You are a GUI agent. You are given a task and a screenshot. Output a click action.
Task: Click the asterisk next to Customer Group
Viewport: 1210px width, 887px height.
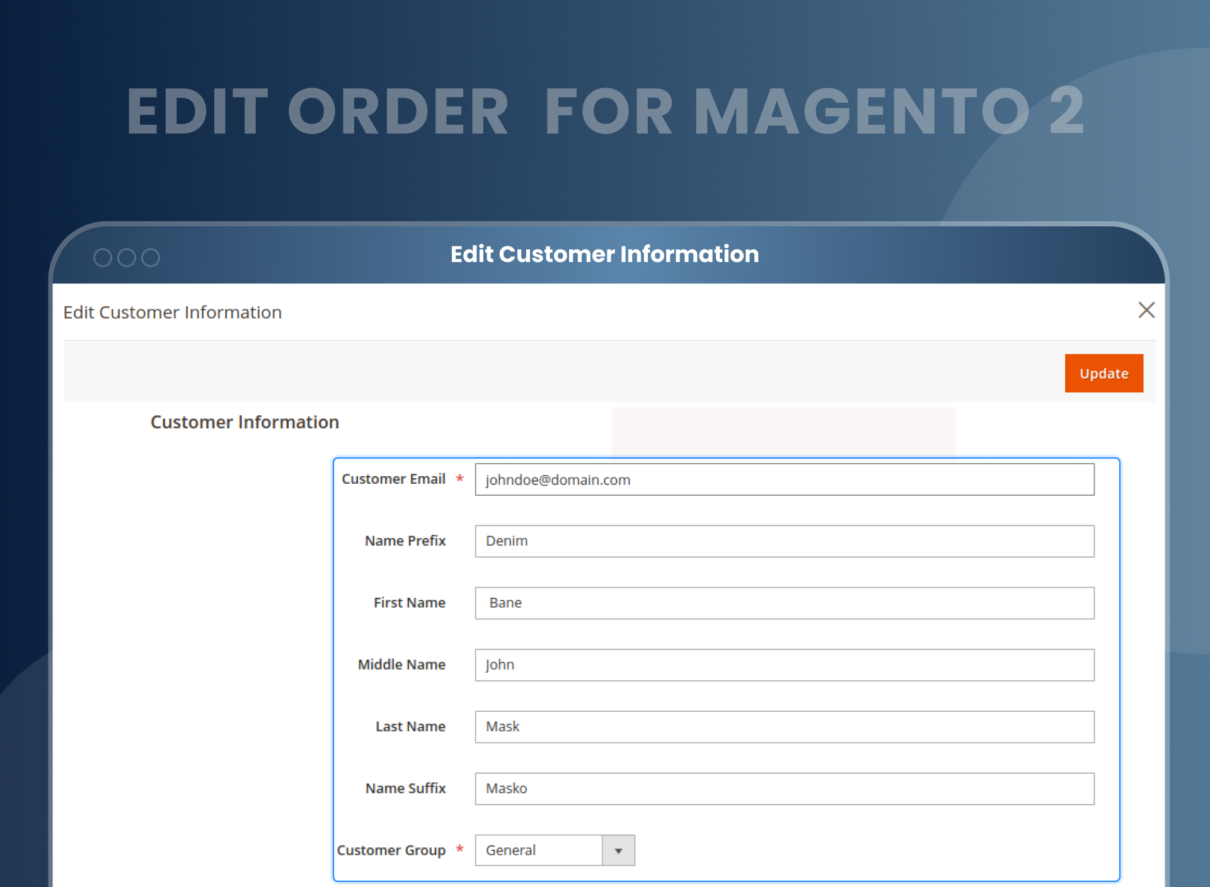click(x=459, y=849)
